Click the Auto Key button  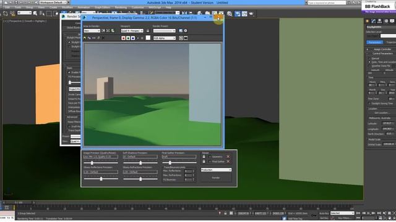point(324,213)
